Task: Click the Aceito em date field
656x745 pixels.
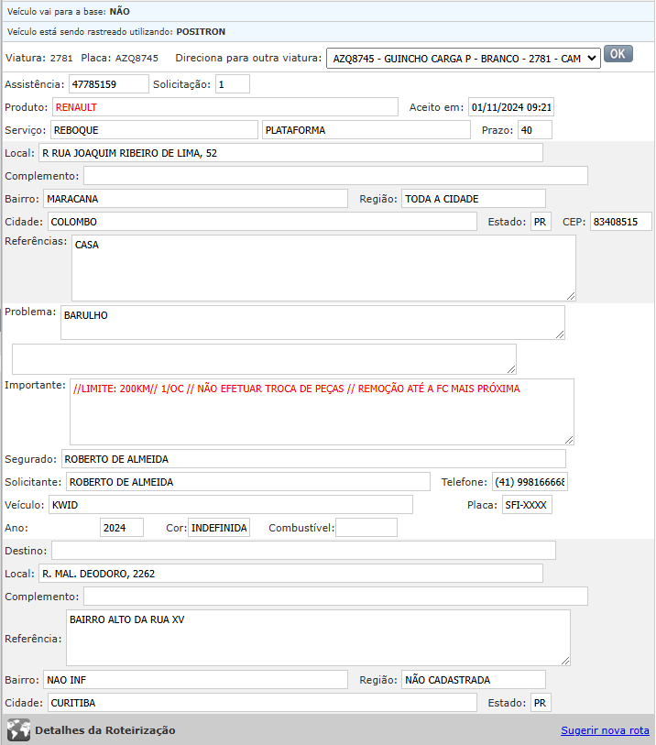Action: click(x=511, y=107)
